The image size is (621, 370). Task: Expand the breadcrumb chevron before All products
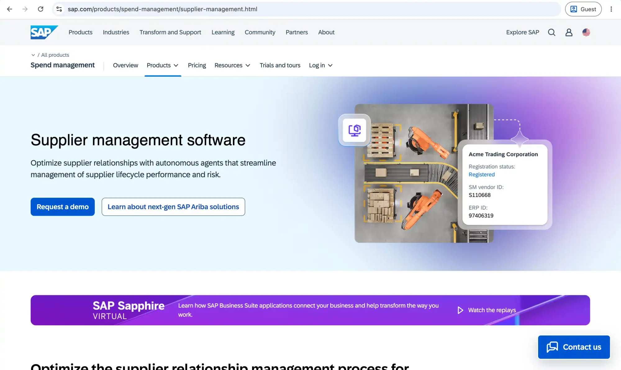[33, 55]
